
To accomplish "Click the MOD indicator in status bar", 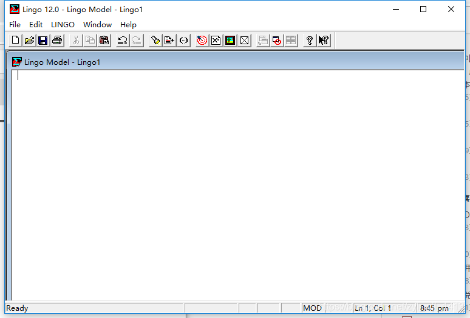I will (312, 308).
